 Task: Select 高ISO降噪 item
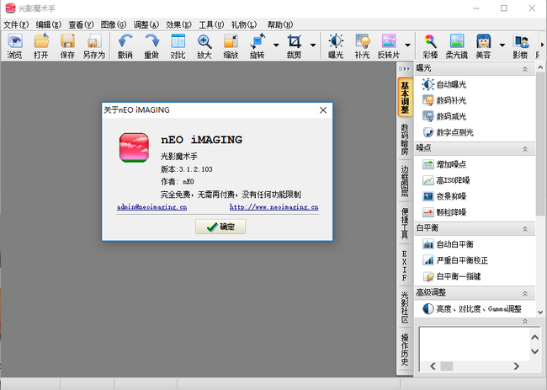coord(446,180)
